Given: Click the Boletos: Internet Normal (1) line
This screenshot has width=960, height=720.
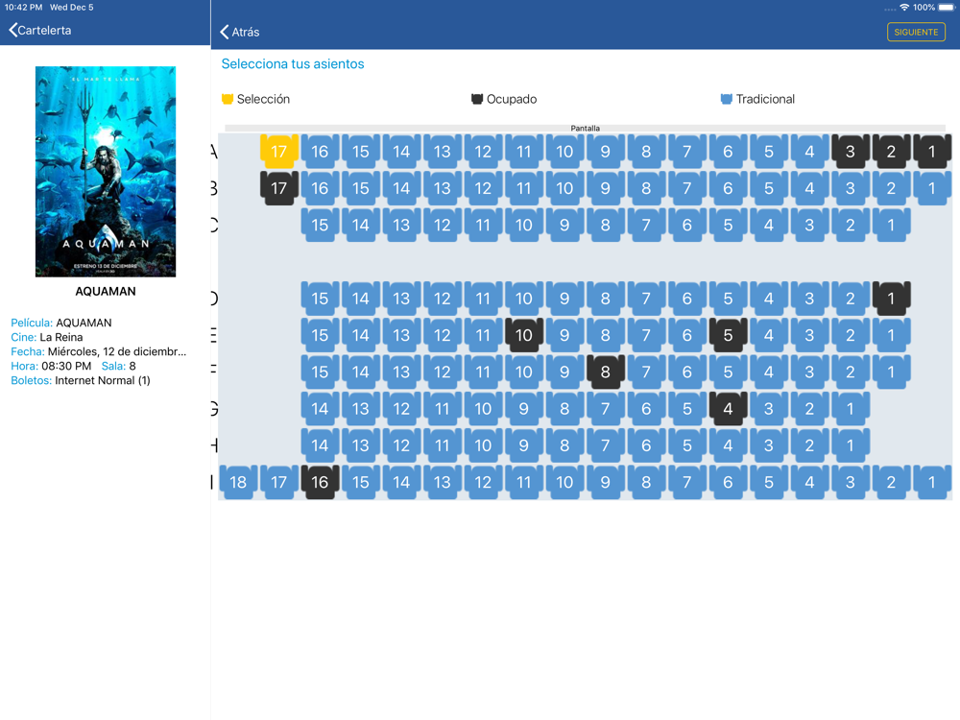Looking at the screenshot, I should click(x=81, y=380).
